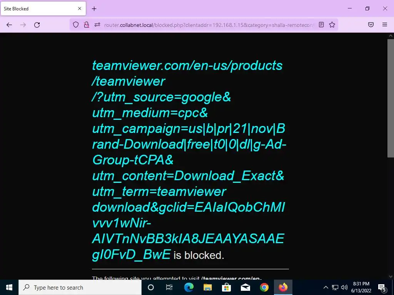Restore down the Firefox window
394x295 pixels.
click(367, 8)
